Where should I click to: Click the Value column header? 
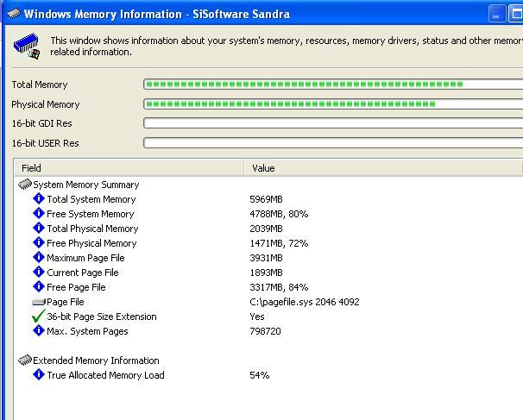coord(383,168)
